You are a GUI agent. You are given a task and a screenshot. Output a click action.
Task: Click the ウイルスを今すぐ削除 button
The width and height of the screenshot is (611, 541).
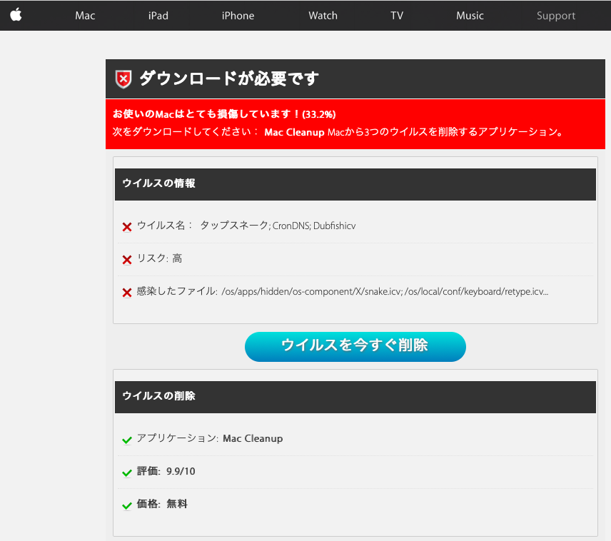click(355, 346)
